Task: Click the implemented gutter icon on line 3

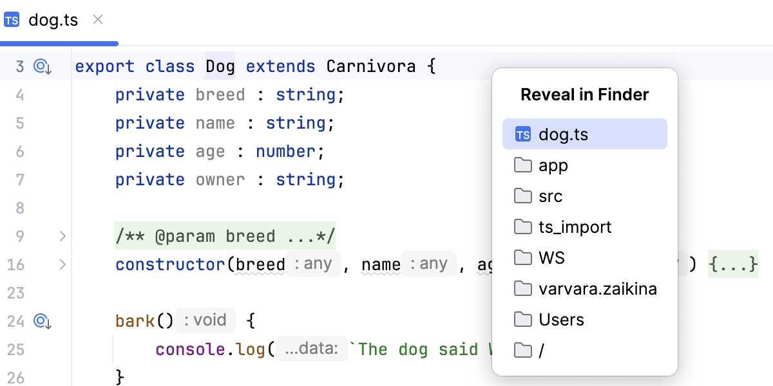Action: 43,66
